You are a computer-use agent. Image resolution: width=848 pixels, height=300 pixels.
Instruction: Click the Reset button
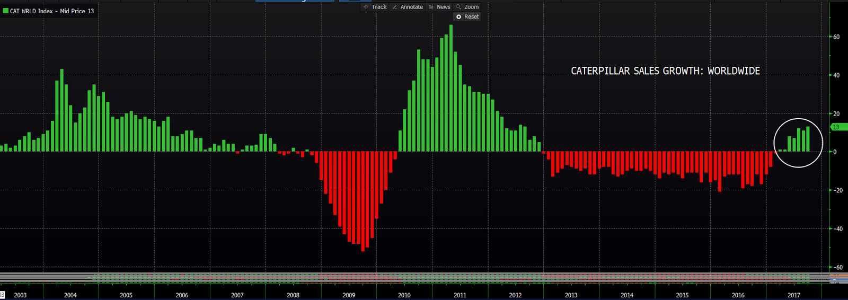[x=467, y=17]
